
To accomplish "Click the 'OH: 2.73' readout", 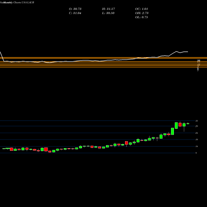I will 142,13.
